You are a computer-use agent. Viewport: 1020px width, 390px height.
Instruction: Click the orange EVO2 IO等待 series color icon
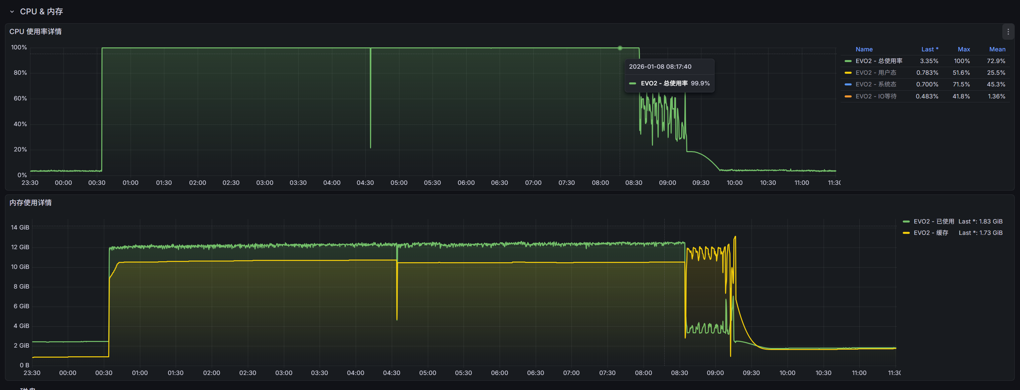click(848, 96)
